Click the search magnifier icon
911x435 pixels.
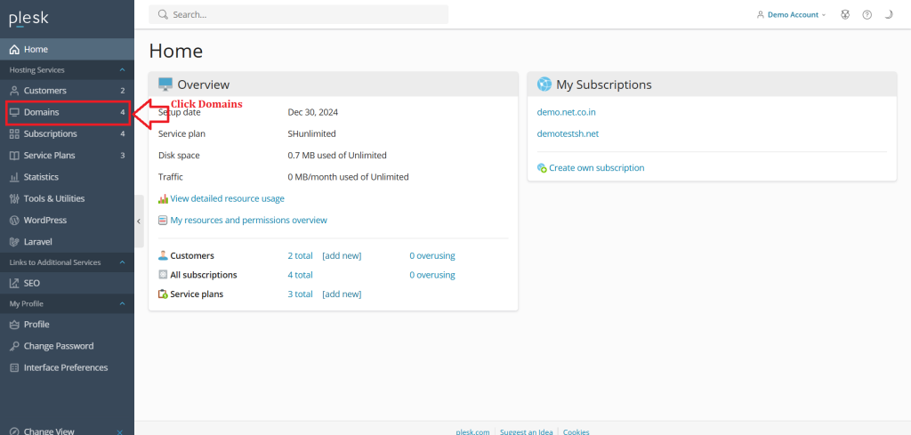pyautogui.click(x=163, y=14)
